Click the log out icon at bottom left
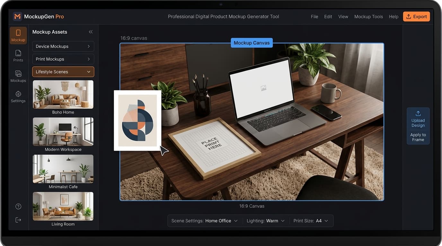The width and height of the screenshot is (442, 246). (x=18, y=220)
